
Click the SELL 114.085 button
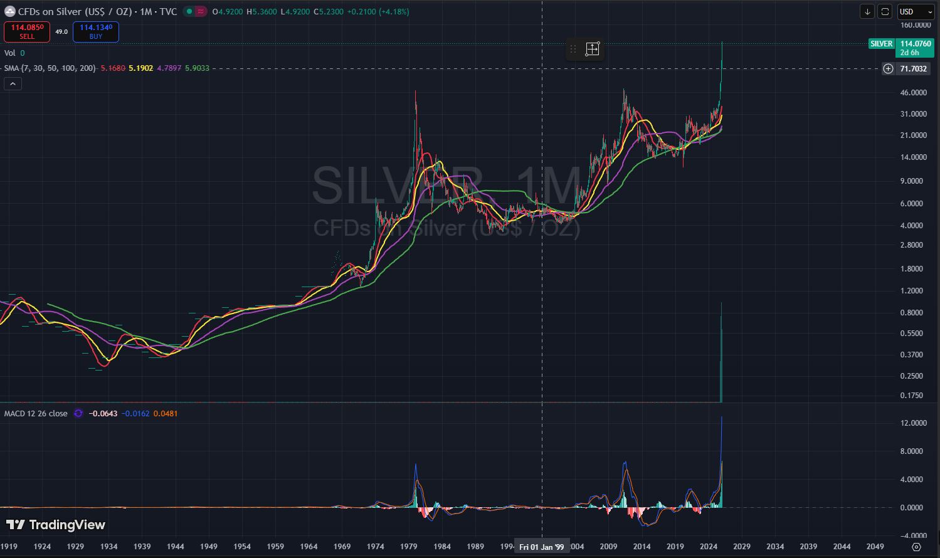point(27,31)
